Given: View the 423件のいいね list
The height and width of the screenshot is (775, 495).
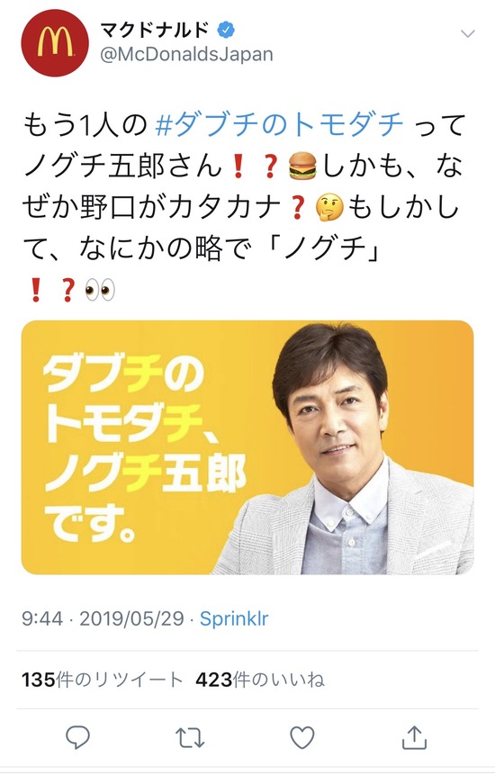Looking at the screenshot, I should [260, 680].
